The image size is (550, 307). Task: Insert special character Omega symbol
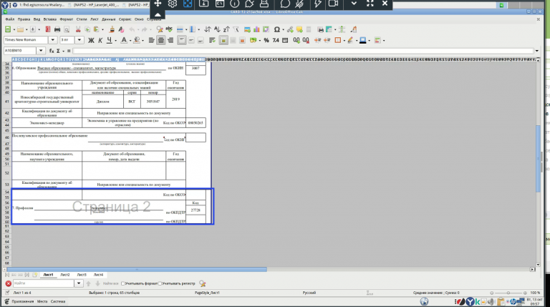click(x=276, y=29)
